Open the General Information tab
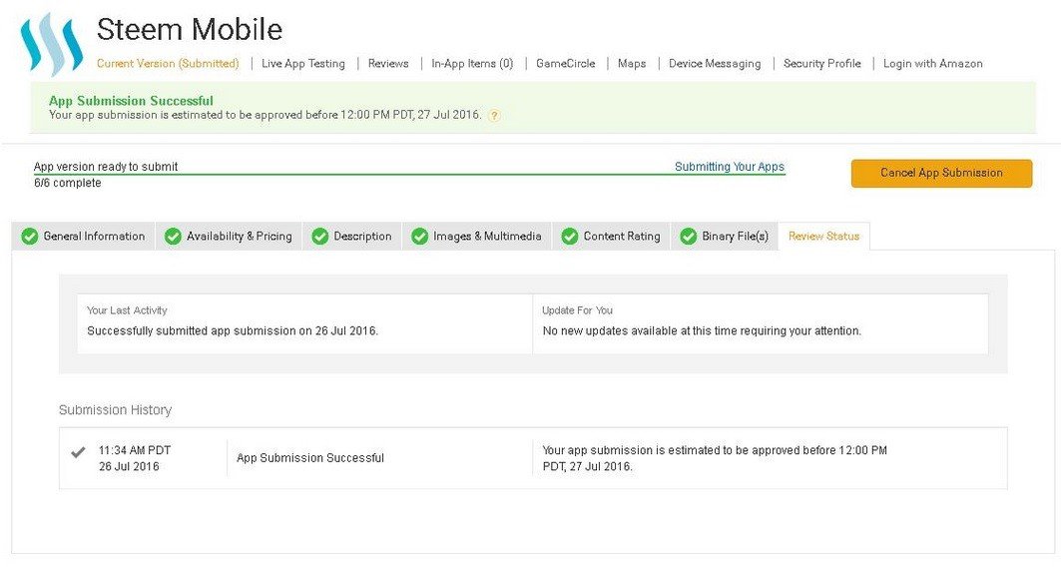 tap(83, 237)
